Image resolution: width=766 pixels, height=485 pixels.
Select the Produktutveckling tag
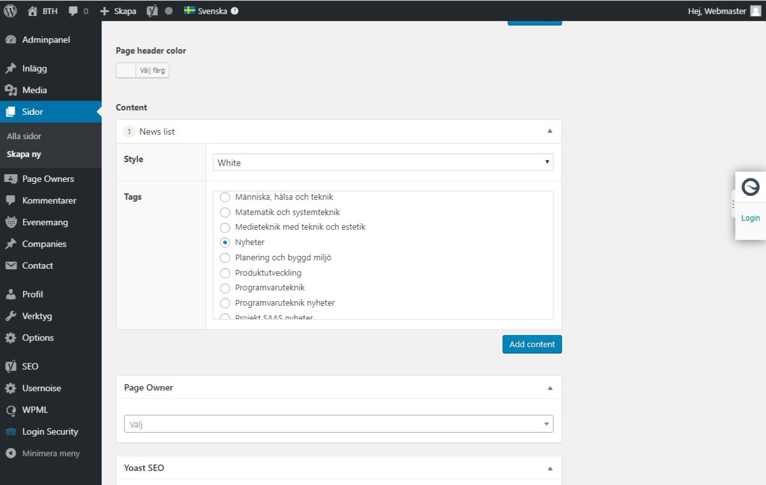(x=225, y=273)
